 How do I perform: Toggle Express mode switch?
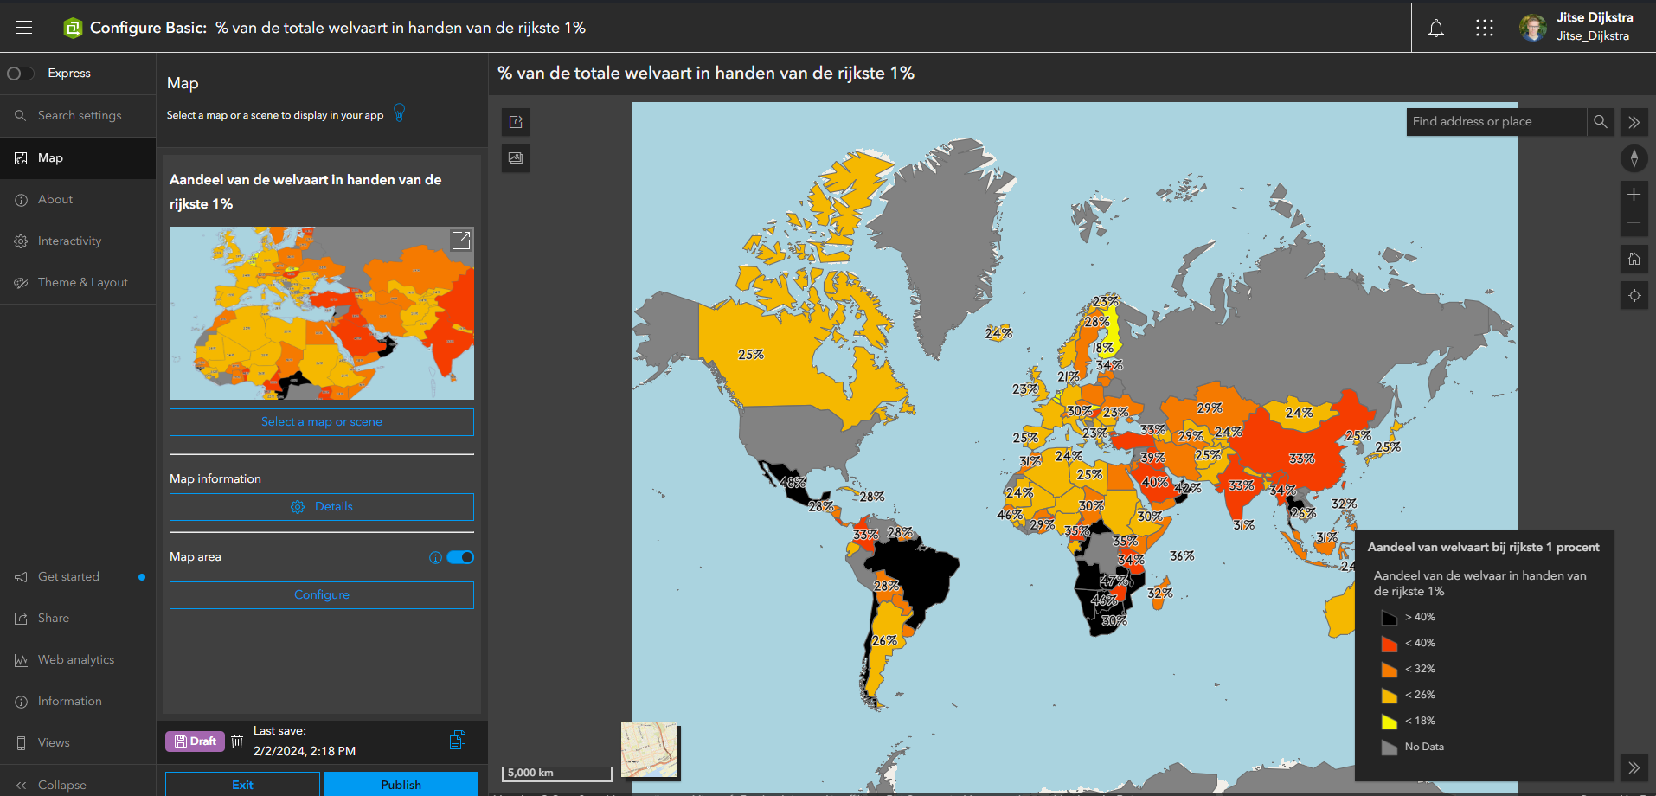(21, 74)
